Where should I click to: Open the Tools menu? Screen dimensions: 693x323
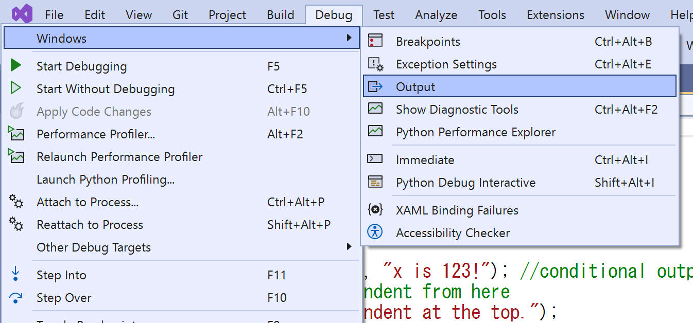(x=492, y=15)
